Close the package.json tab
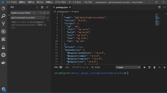The height and width of the screenshot is (93, 167). 70,7
